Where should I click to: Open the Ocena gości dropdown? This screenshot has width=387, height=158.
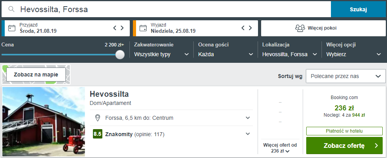225,54
